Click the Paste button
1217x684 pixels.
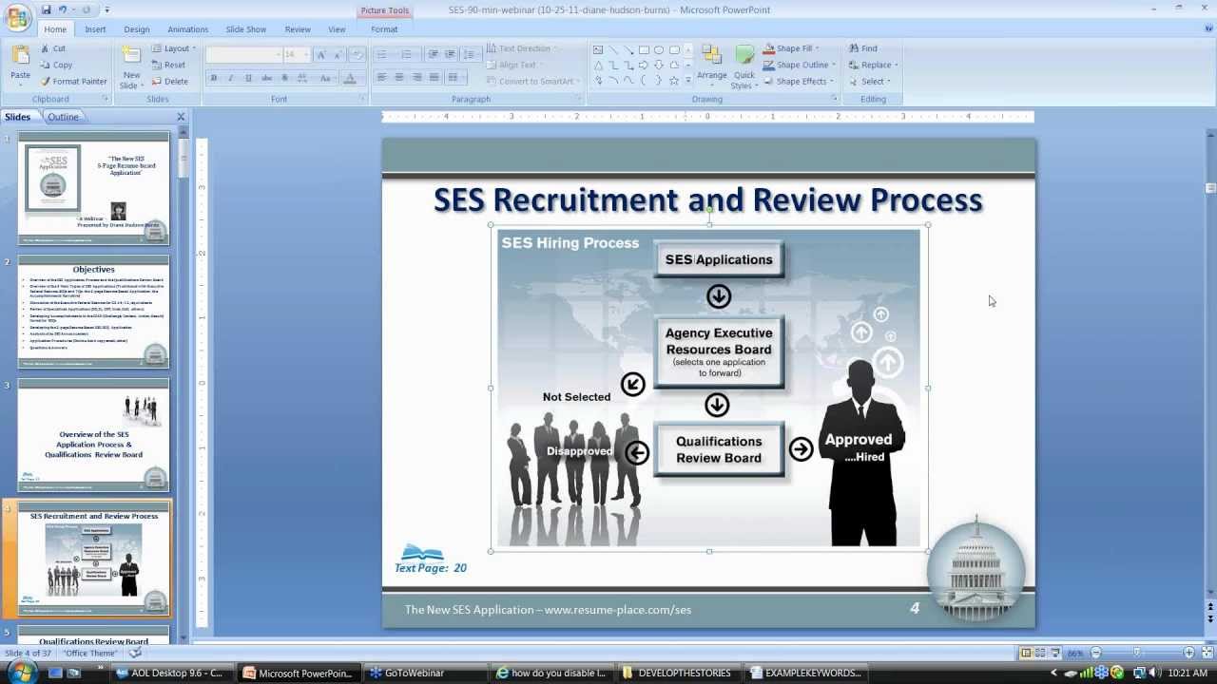click(20, 65)
